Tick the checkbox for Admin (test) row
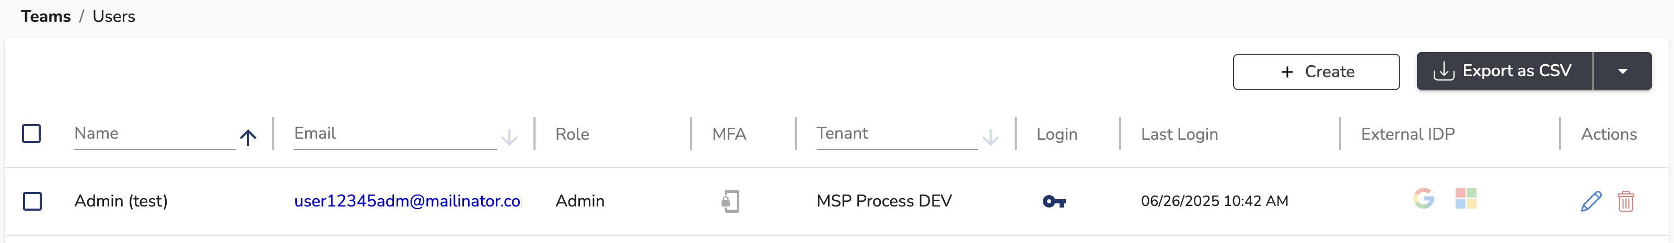 (32, 201)
